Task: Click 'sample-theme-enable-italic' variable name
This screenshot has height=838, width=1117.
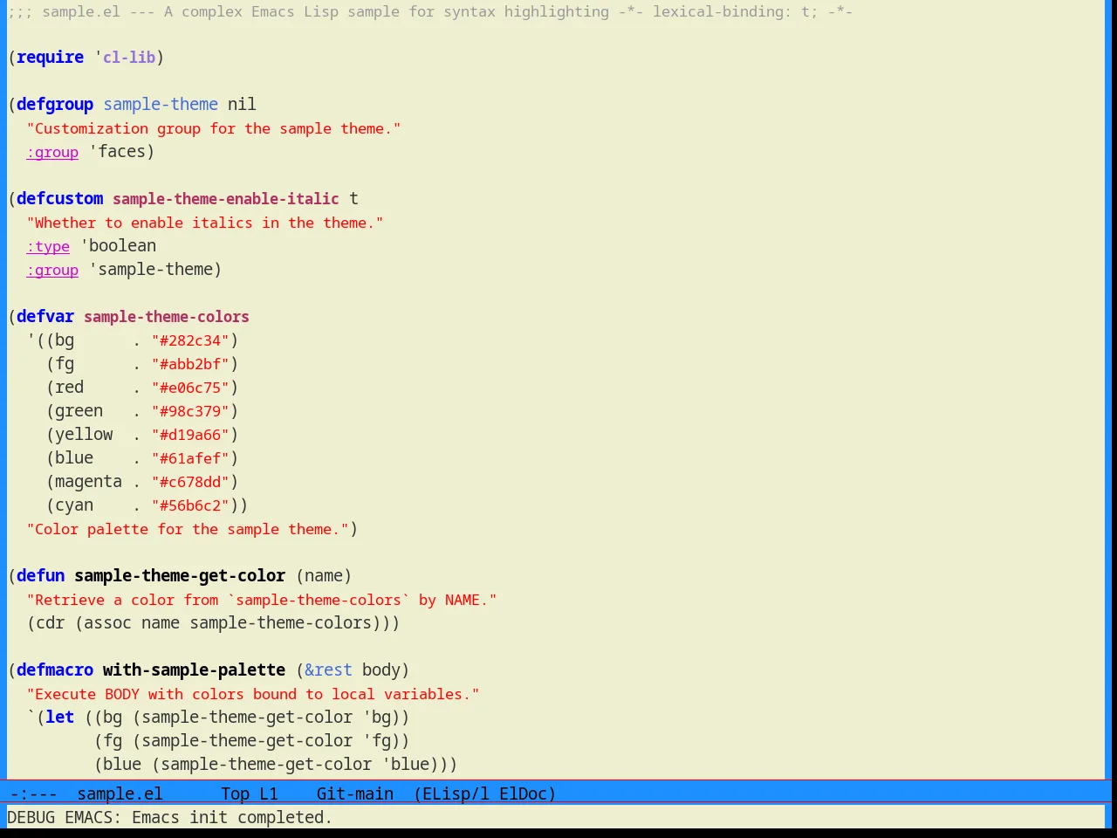Action: click(x=226, y=199)
